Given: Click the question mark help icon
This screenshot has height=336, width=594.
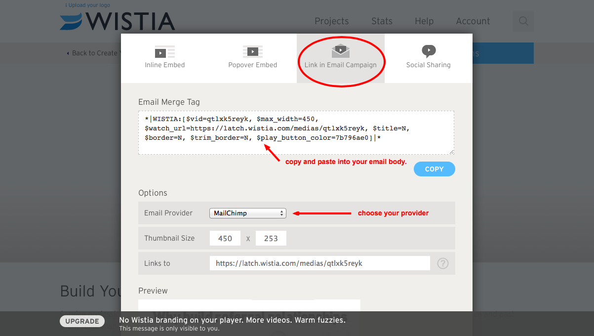Looking at the screenshot, I should (x=443, y=263).
